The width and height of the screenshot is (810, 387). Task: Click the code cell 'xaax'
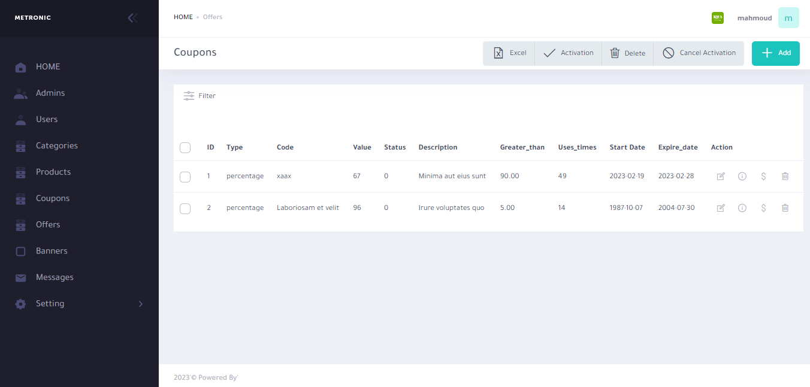(284, 176)
